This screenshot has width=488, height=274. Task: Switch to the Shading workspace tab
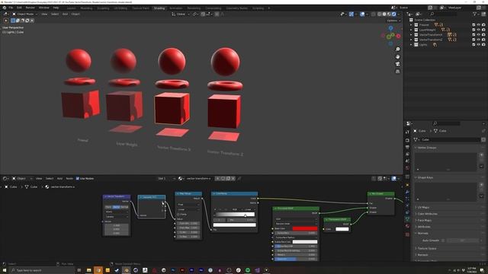(x=159, y=8)
